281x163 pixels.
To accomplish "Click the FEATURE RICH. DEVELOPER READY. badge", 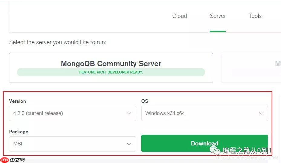I will (x=111, y=72).
